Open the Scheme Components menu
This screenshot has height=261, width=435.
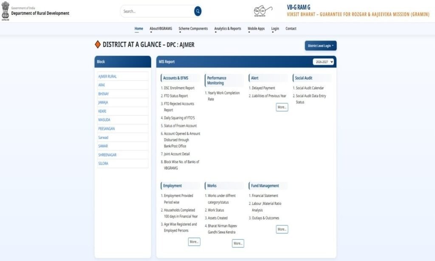pos(193,28)
